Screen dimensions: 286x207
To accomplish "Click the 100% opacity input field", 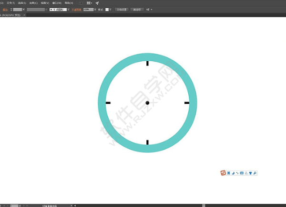I will [89, 10].
